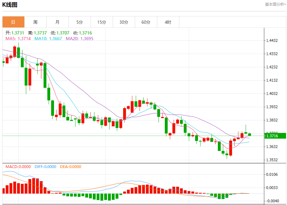Open the 基本面分析 link
Image resolution: width=287 pixels, height=205 pixels.
275,4
